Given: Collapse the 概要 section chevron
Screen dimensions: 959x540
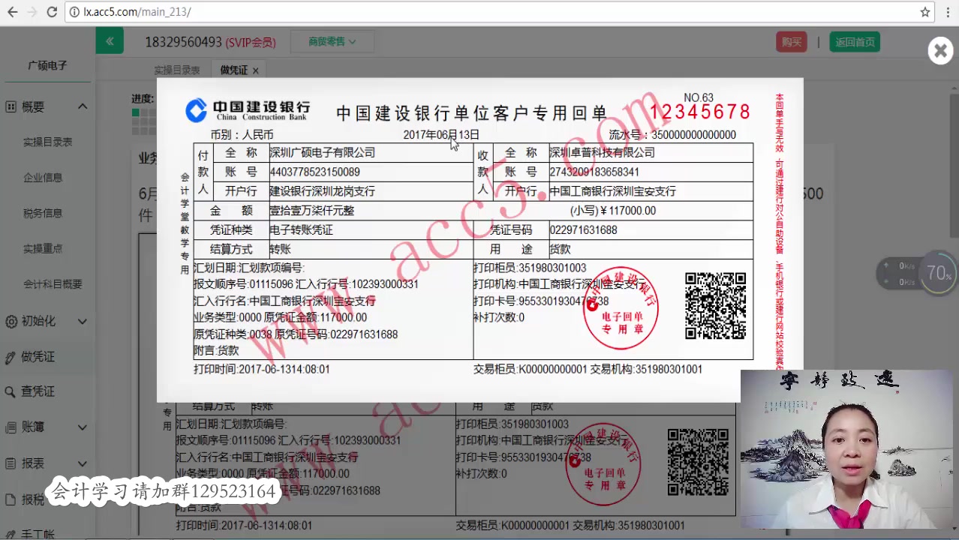Looking at the screenshot, I should (83, 106).
